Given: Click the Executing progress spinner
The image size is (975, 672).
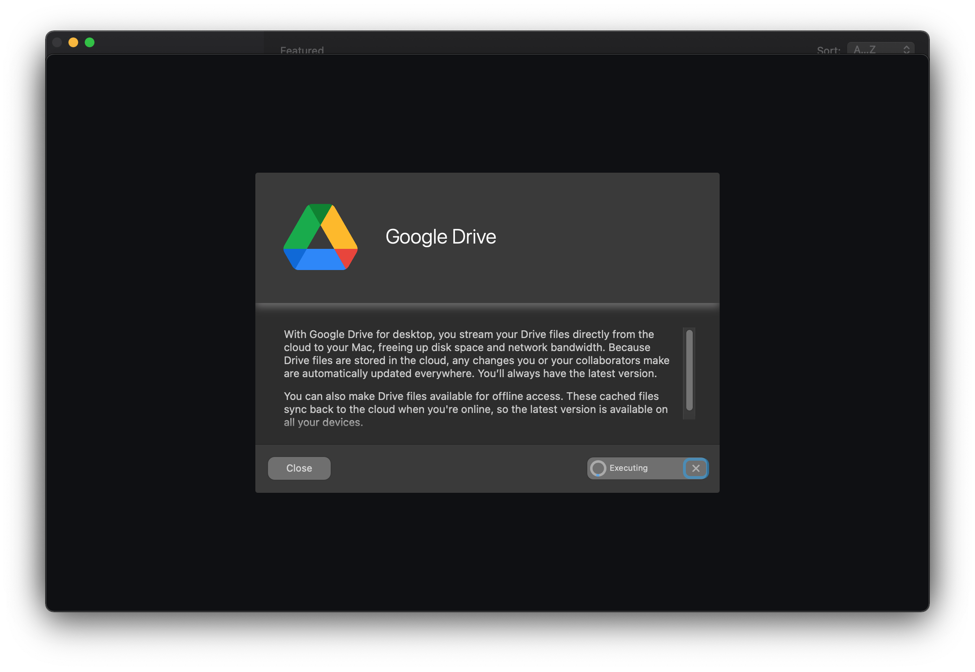Looking at the screenshot, I should pyautogui.click(x=598, y=468).
